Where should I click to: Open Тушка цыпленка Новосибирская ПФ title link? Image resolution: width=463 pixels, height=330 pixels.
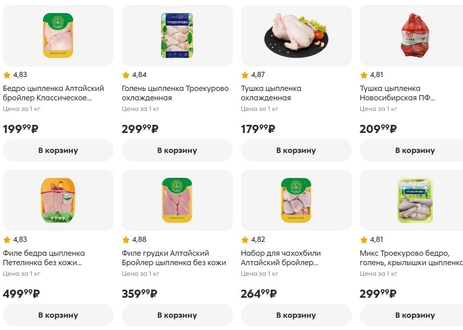point(397,93)
